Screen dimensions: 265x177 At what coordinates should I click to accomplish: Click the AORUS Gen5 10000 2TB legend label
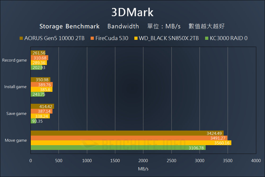[x=54, y=38]
